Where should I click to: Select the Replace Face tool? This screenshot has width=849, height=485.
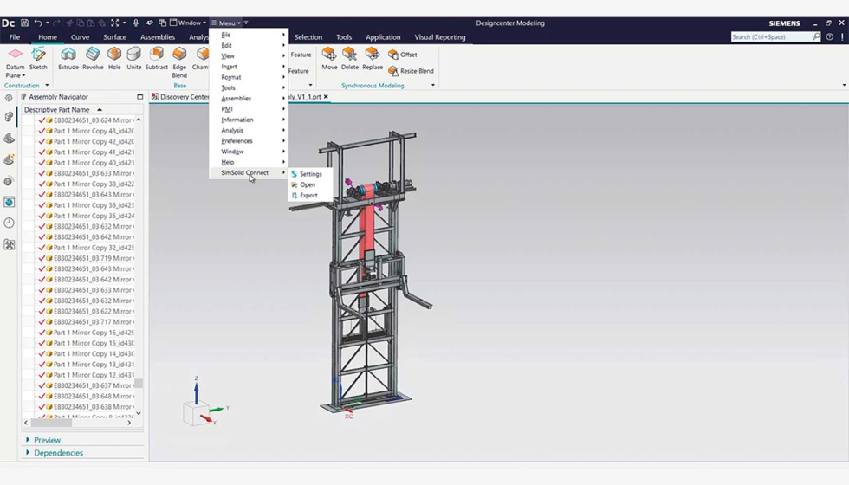[x=373, y=59]
